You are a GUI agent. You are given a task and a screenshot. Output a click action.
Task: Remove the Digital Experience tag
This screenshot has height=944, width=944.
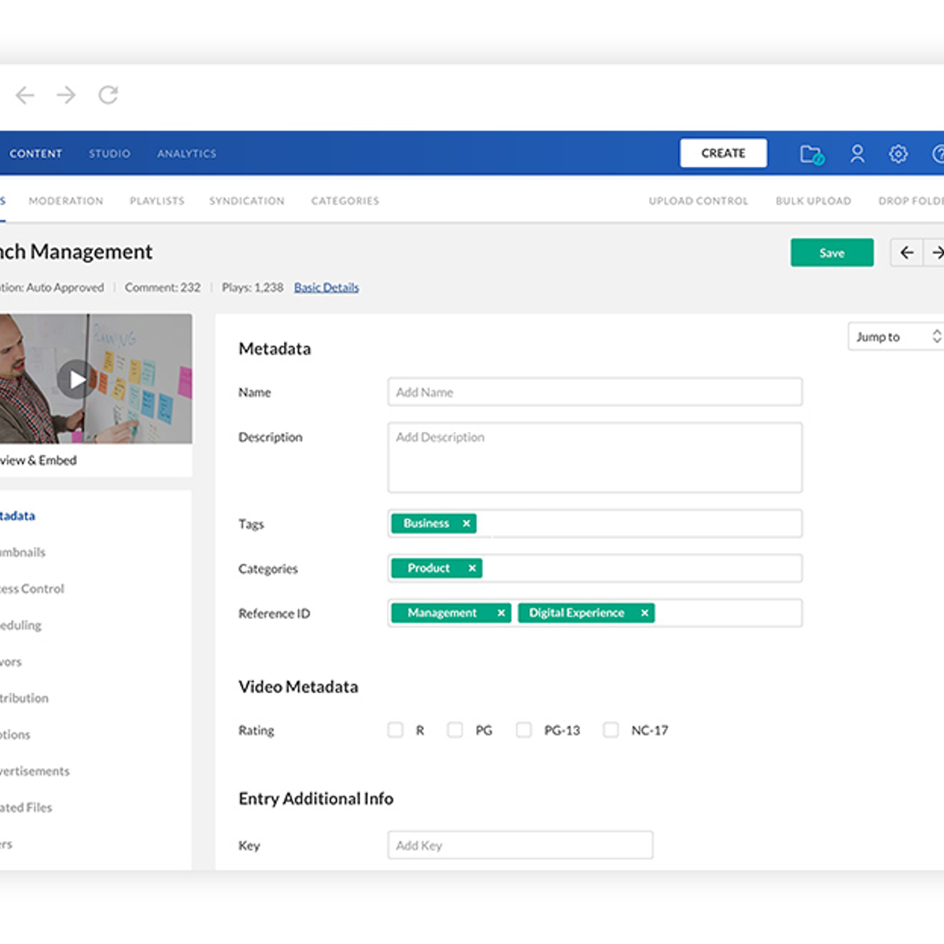click(x=644, y=614)
